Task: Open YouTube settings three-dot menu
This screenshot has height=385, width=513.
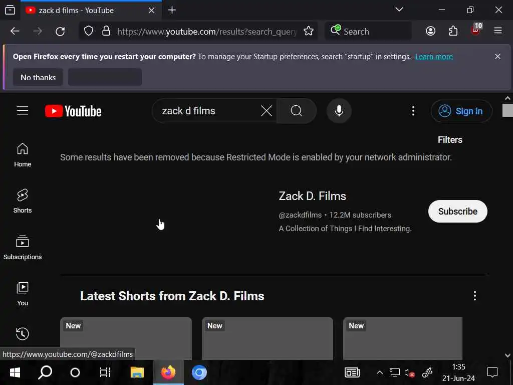Action: 413,111
